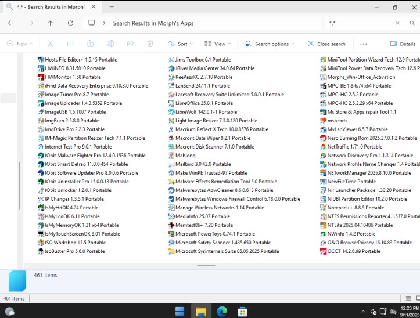This screenshot has width=420, height=318.
Task: Click the IsMyHdOK 4.24 Portable icon
Action: (x=41, y=208)
